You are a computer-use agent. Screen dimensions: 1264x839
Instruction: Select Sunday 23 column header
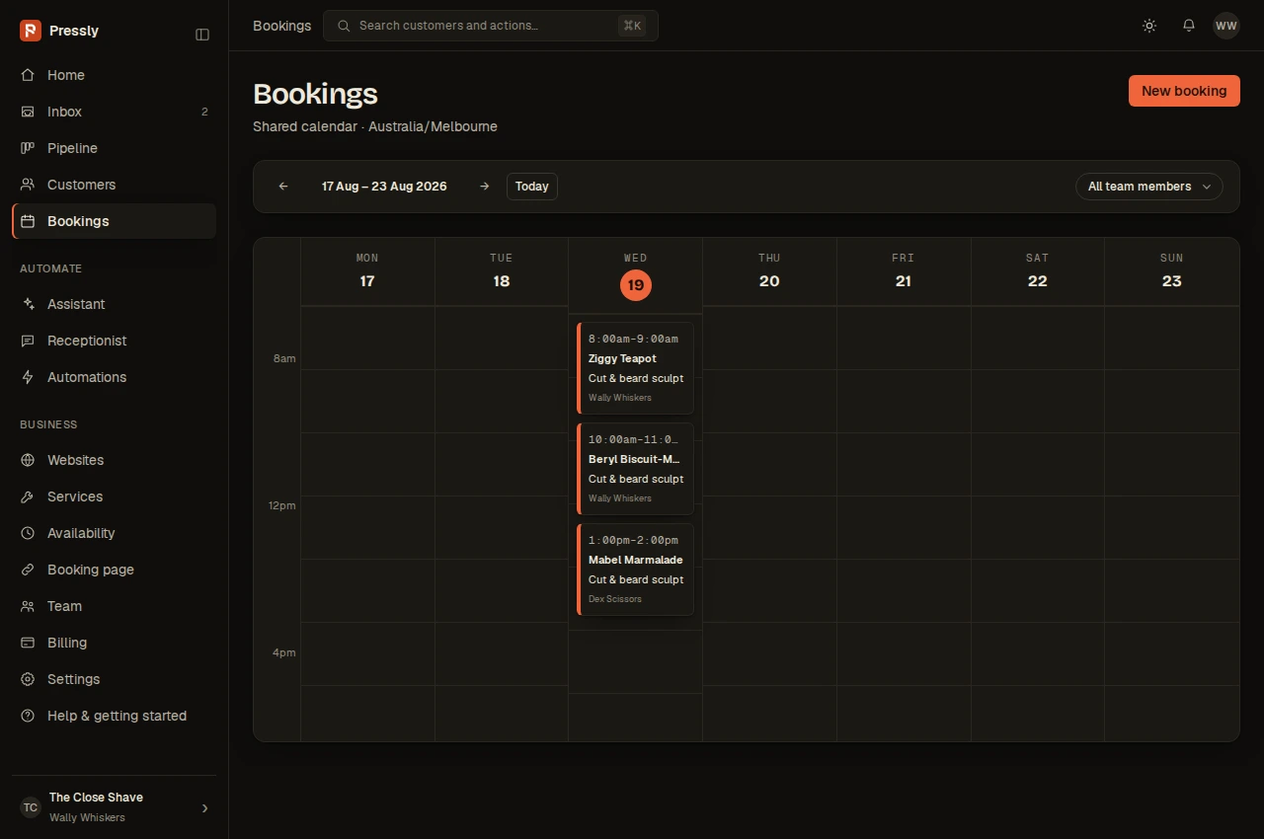coord(1172,271)
